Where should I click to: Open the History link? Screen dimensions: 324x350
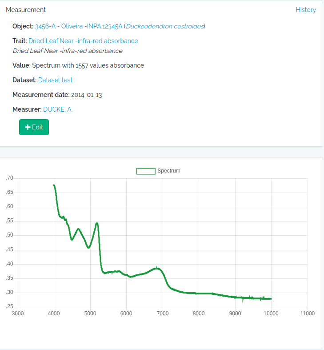306,10
